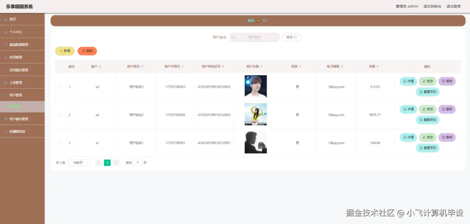Viewport: 470px width, 224px height.
Task: Open the avatar image of 用户姓名3
Action: (x=256, y=86)
